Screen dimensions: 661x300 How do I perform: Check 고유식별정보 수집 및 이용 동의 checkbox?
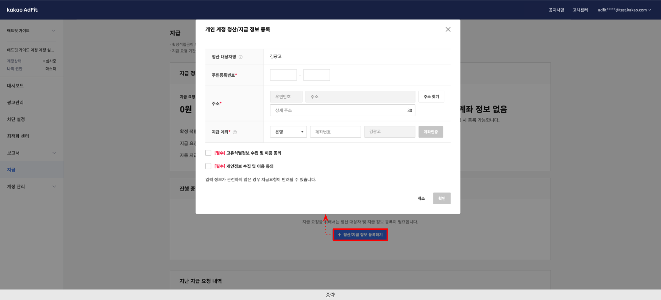pyautogui.click(x=208, y=153)
